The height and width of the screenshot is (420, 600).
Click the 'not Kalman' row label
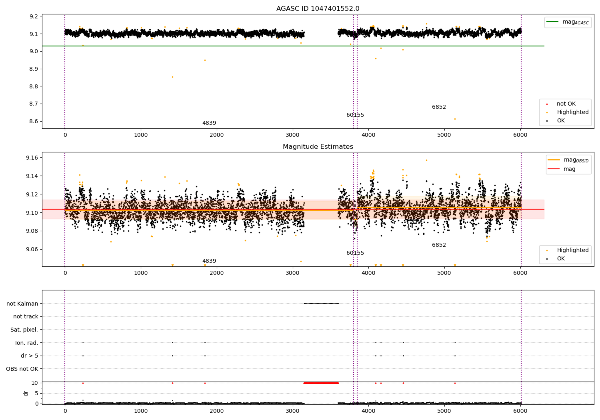point(22,304)
